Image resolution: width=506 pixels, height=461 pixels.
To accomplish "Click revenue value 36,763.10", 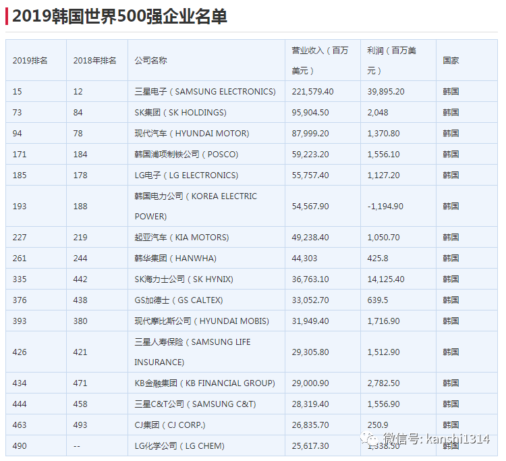I will pyautogui.click(x=310, y=279).
